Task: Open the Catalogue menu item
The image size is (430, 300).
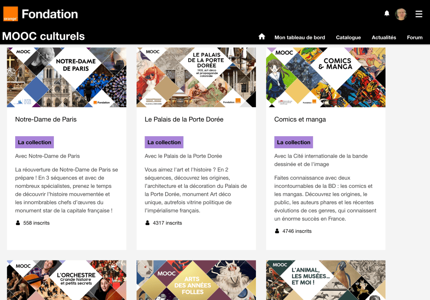Action: tap(348, 37)
